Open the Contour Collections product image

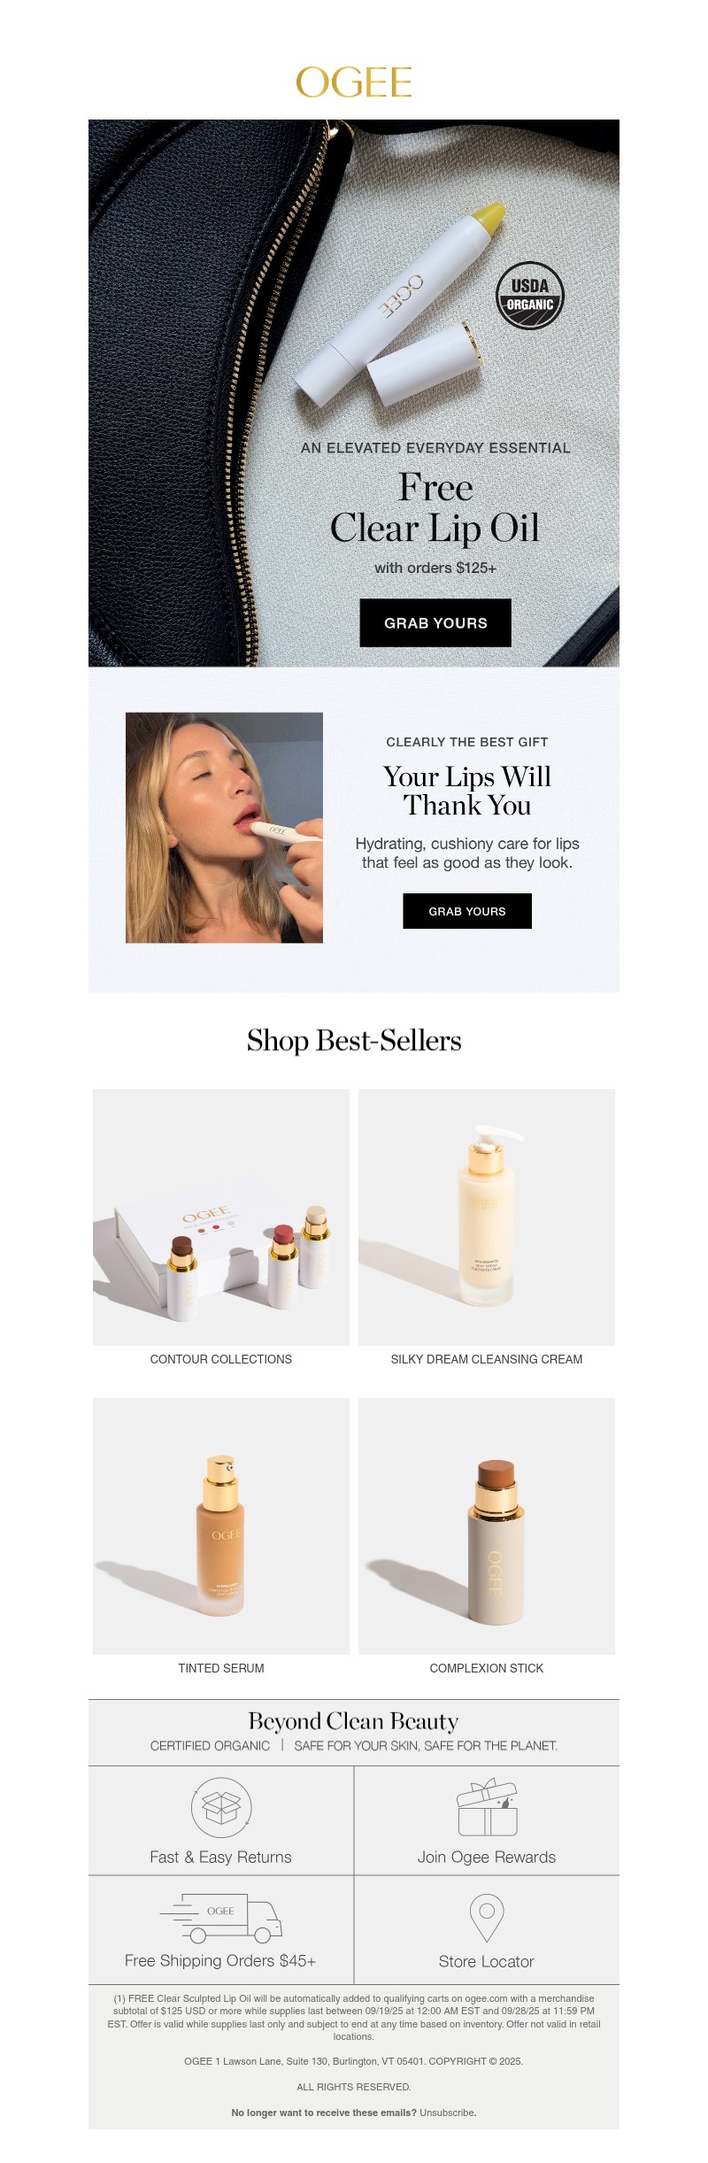pyautogui.click(x=221, y=1217)
